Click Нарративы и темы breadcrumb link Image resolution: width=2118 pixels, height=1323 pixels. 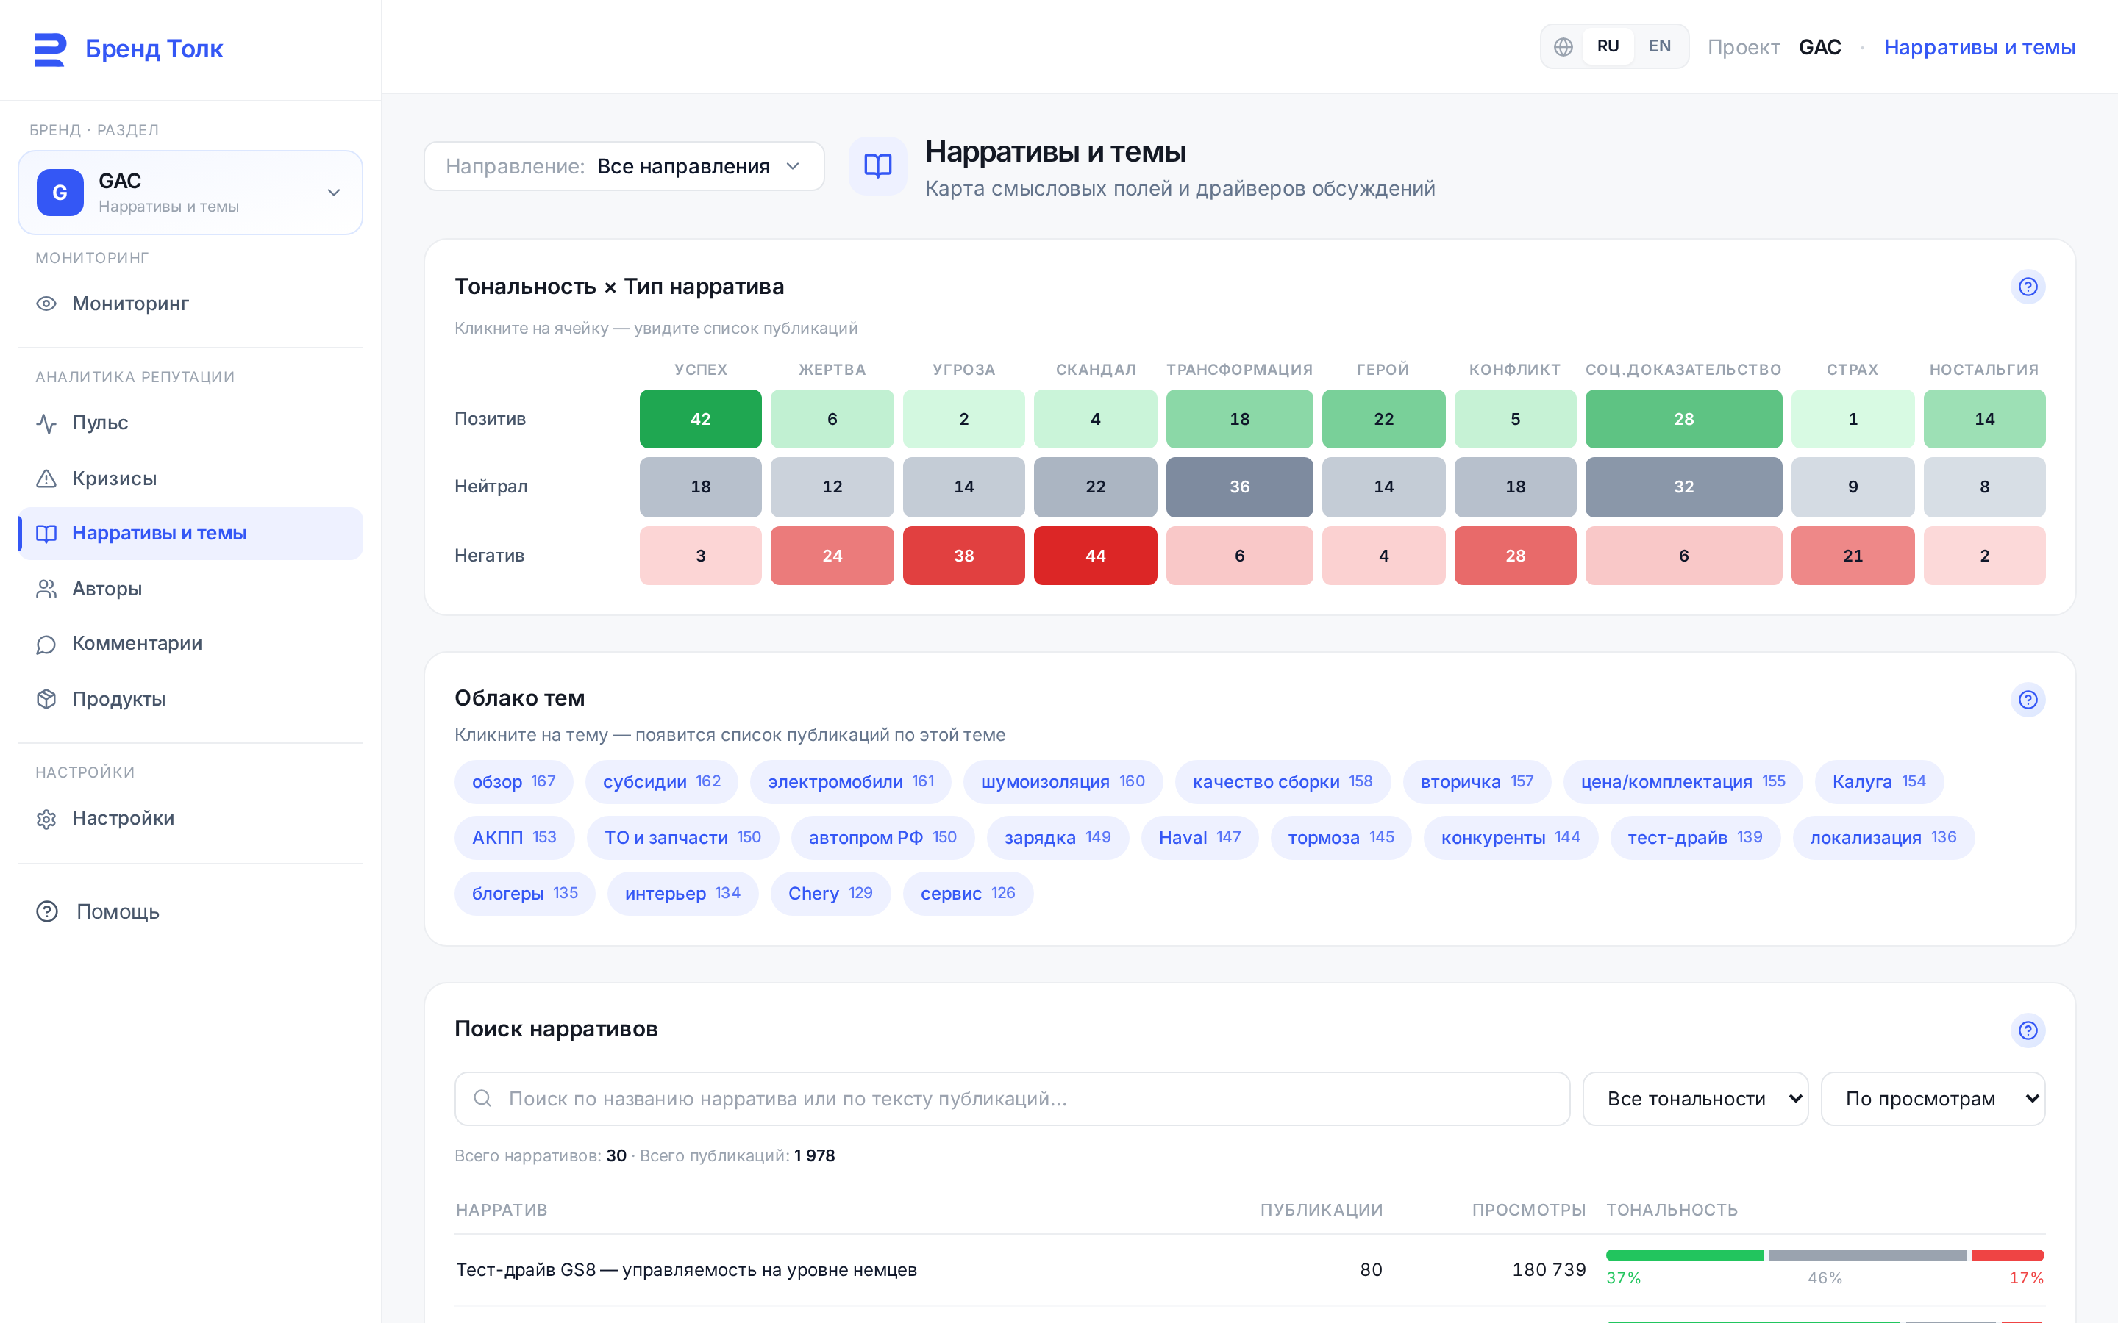pos(1979,47)
